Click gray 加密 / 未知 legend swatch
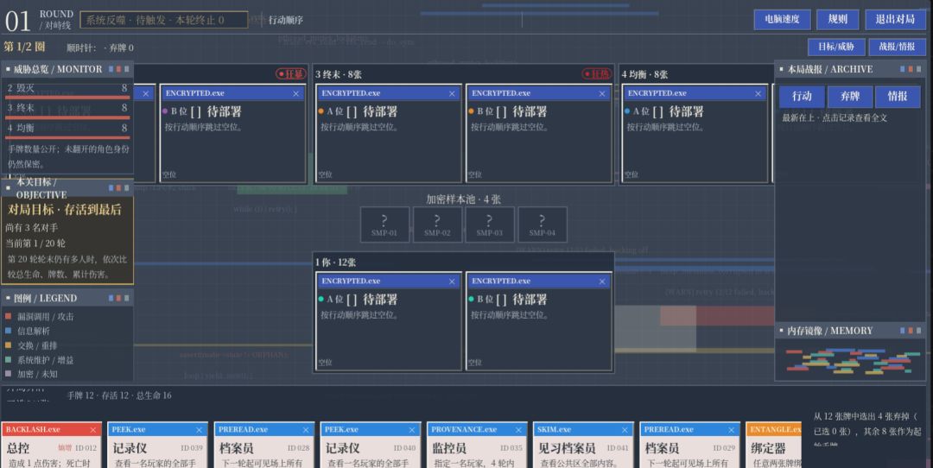933x468 pixels. [9, 374]
